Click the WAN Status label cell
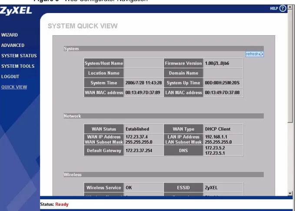 pyautogui.click(x=104, y=129)
